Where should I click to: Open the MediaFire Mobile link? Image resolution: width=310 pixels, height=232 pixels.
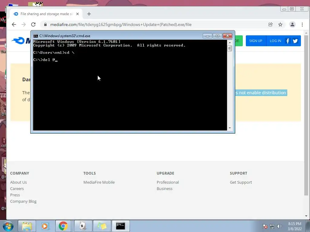click(99, 182)
